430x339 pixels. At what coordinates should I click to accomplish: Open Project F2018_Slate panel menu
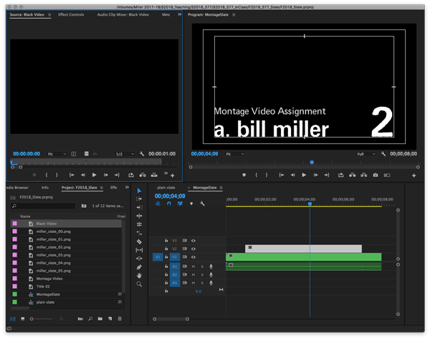(x=102, y=188)
